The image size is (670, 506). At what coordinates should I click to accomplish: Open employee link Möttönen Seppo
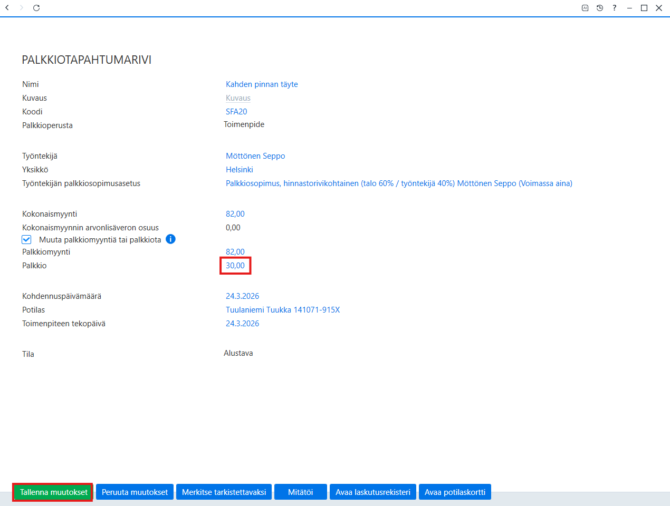point(255,156)
